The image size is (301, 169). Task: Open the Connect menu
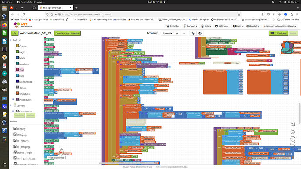point(190,26)
